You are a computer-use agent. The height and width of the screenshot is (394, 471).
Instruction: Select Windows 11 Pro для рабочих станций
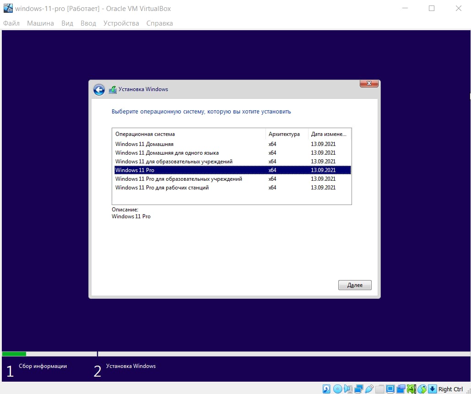(x=233, y=188)
